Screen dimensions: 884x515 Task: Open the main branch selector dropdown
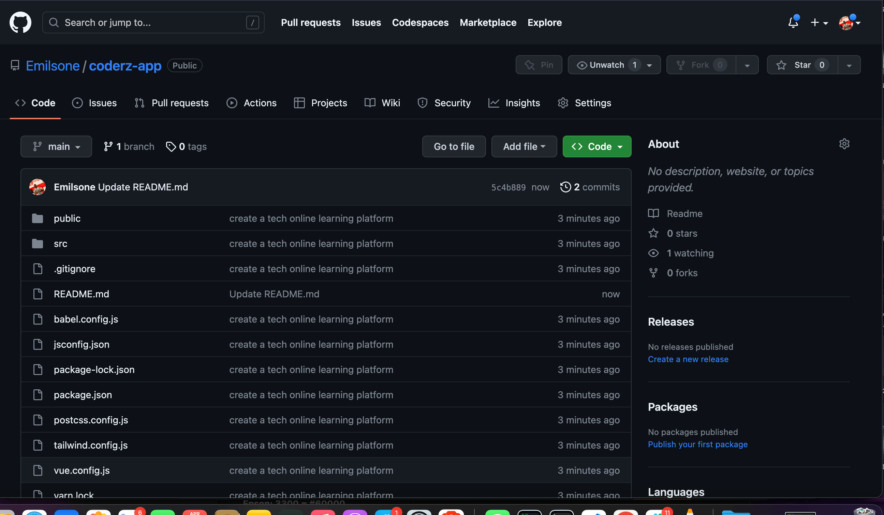(56, 146)
